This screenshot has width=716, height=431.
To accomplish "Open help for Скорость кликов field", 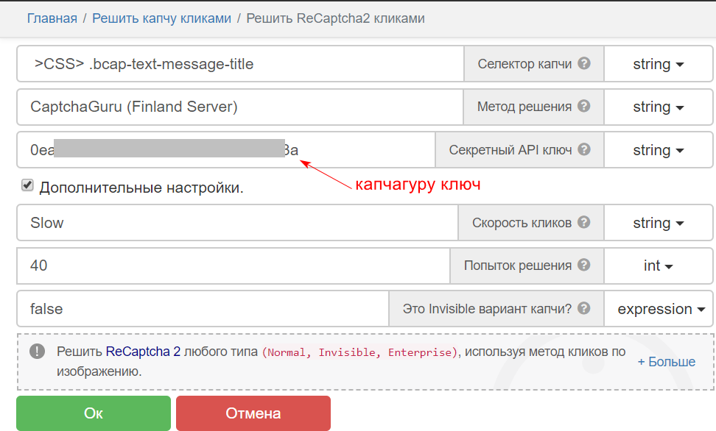I will (586, 222).
